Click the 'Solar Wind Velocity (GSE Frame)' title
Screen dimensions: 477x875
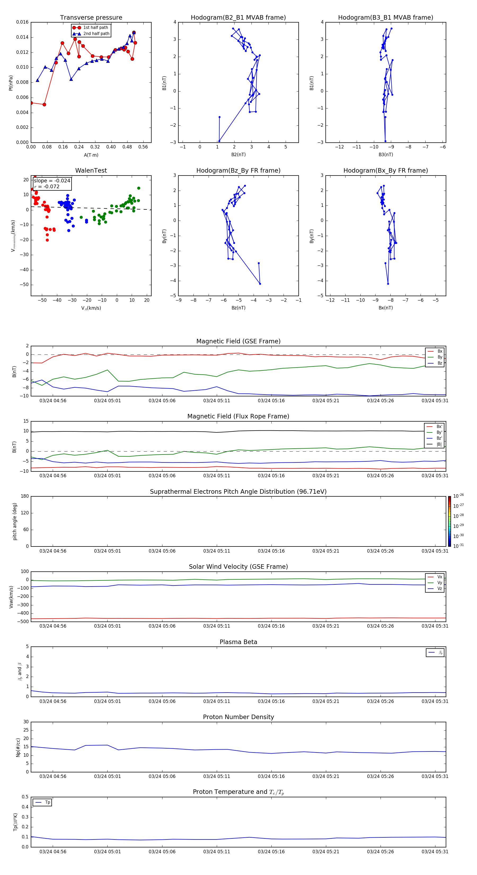(238, 567)
